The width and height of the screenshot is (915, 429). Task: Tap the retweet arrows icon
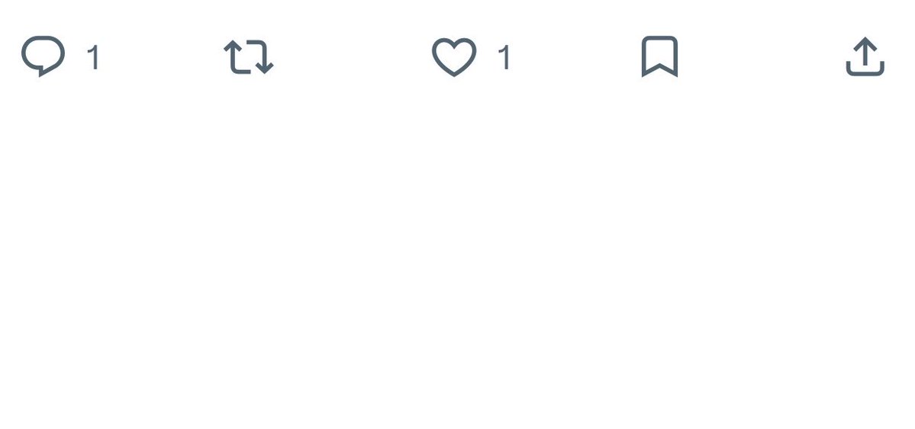(x=249, y=56)
